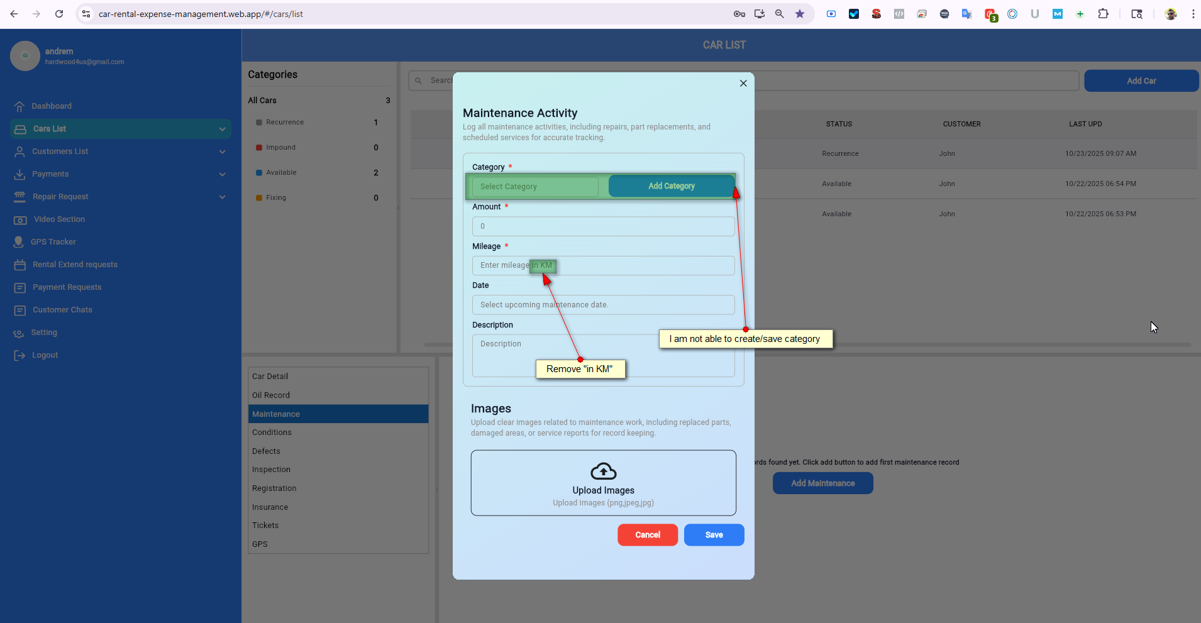Bookmark page with the star icon
Screen dimensions: 1201x623
tap(799, 14)
